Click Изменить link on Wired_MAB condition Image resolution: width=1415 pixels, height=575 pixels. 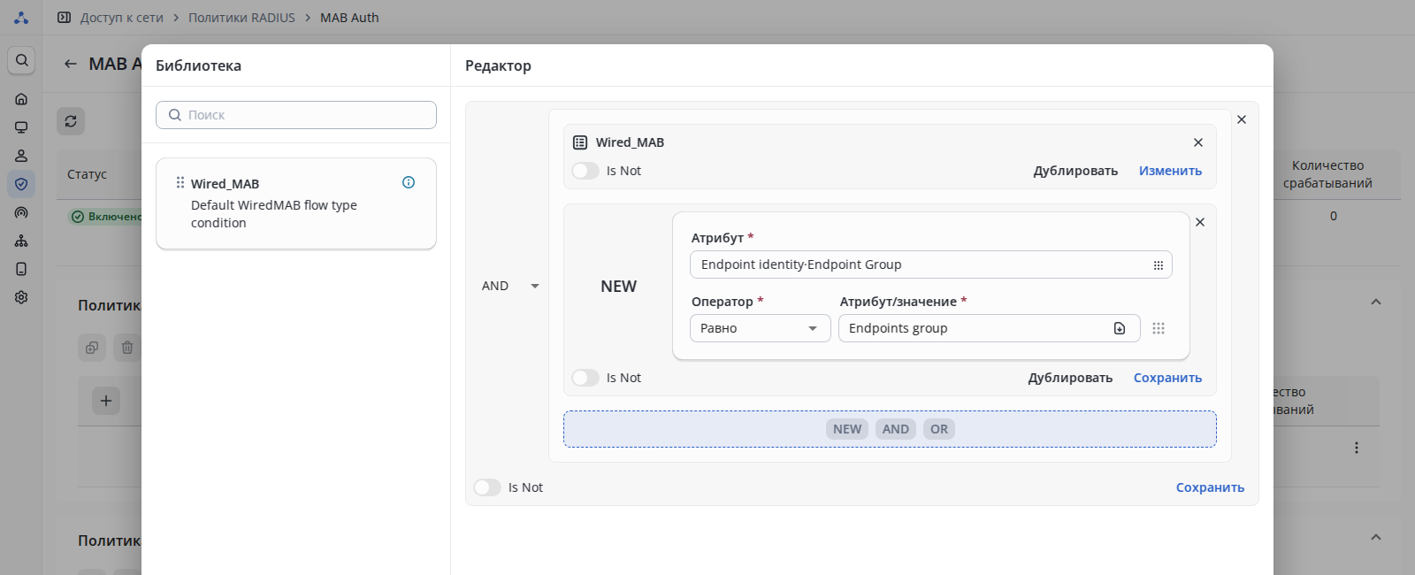pyautogui.click(x=1169, y=171)
